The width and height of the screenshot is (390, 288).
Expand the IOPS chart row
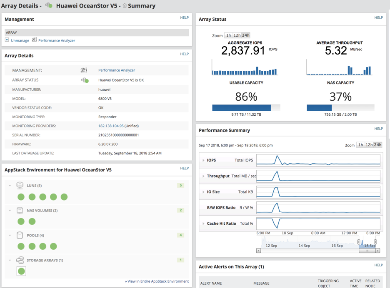pyautogui.click(x=203, y=160)
